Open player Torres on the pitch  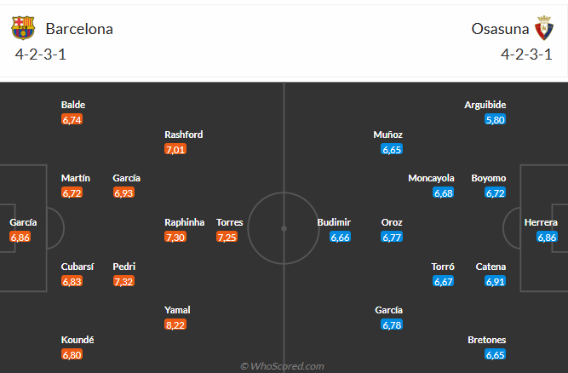tap(229, 222)
